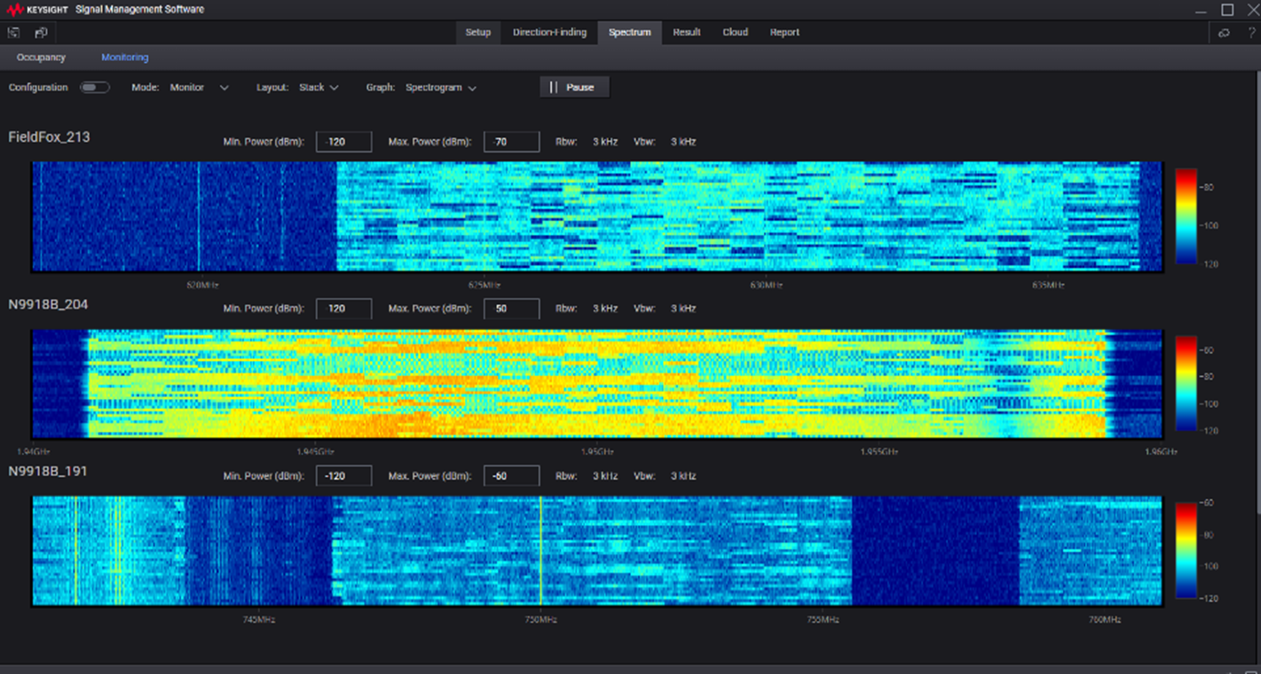
Task: Pause the spectrum monitoring
Action: (574, 88)
